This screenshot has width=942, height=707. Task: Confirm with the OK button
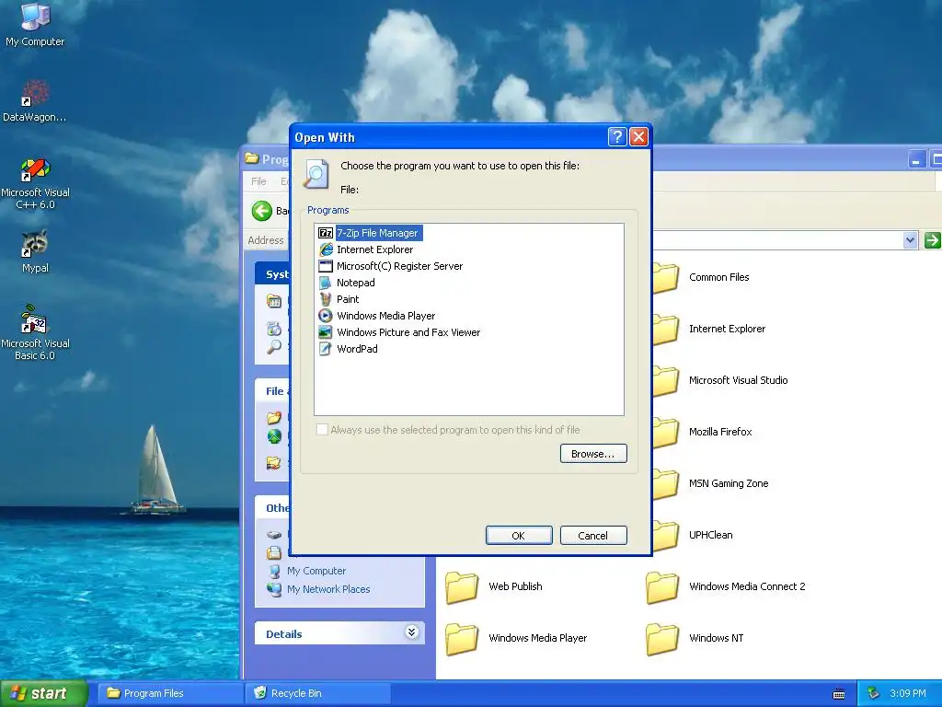519,536
